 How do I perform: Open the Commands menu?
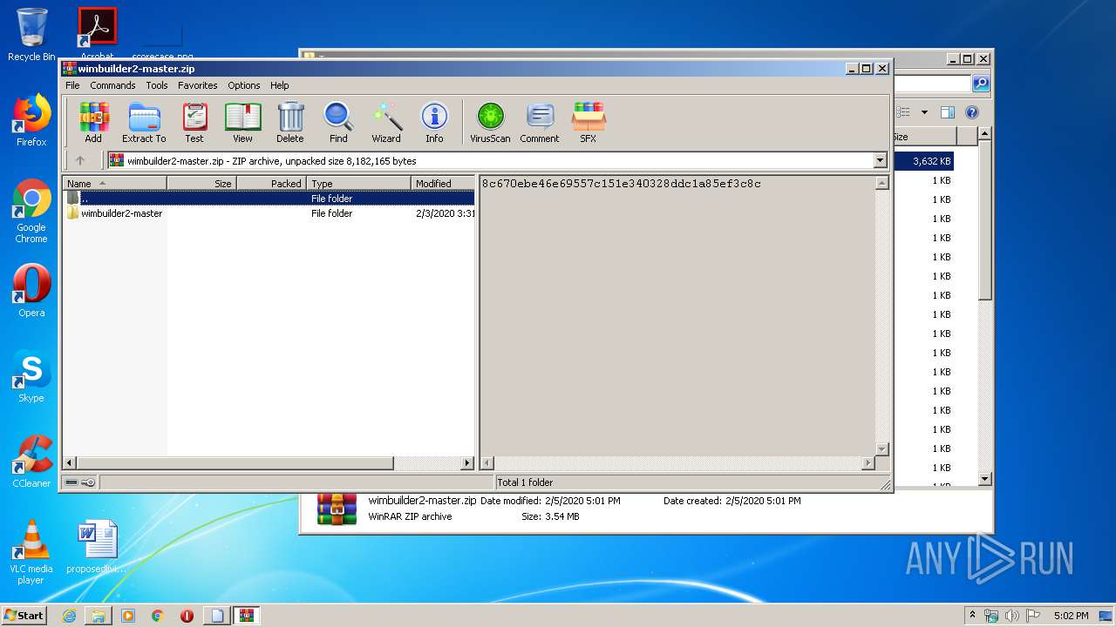coord(112,85)
